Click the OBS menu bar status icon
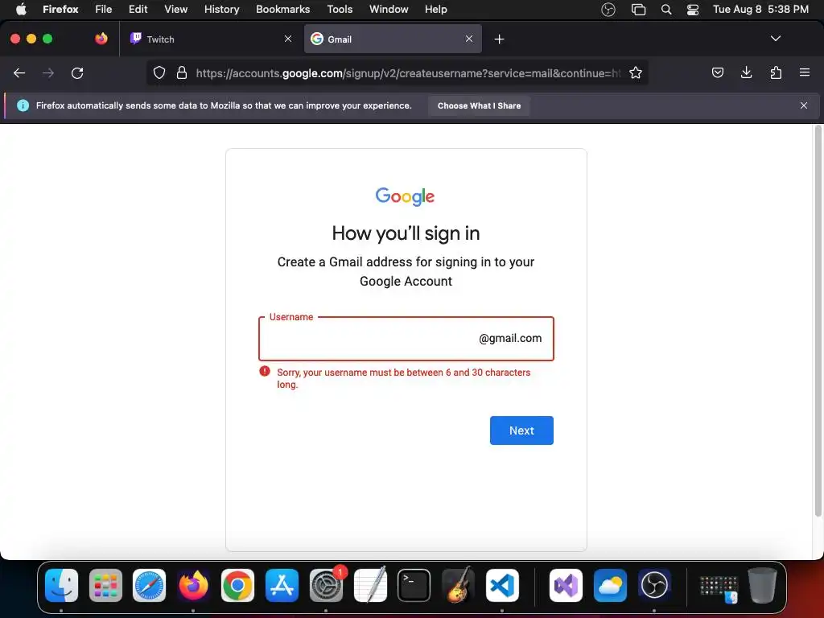 click(608, 10)
